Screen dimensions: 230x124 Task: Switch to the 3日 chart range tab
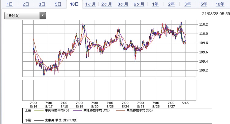[x=42, y=4]
